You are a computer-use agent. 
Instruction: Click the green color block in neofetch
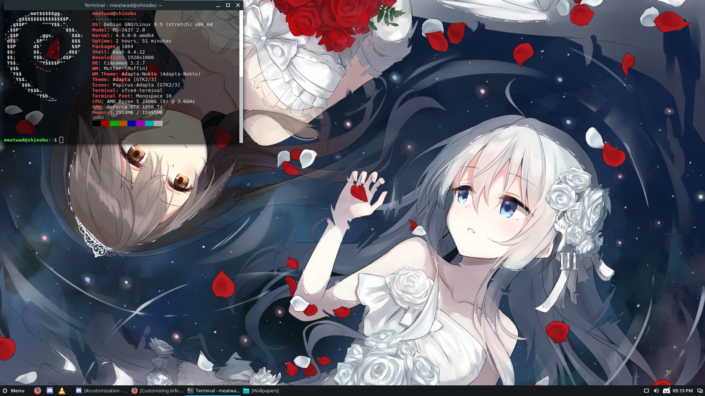click(x=114, y=123)
